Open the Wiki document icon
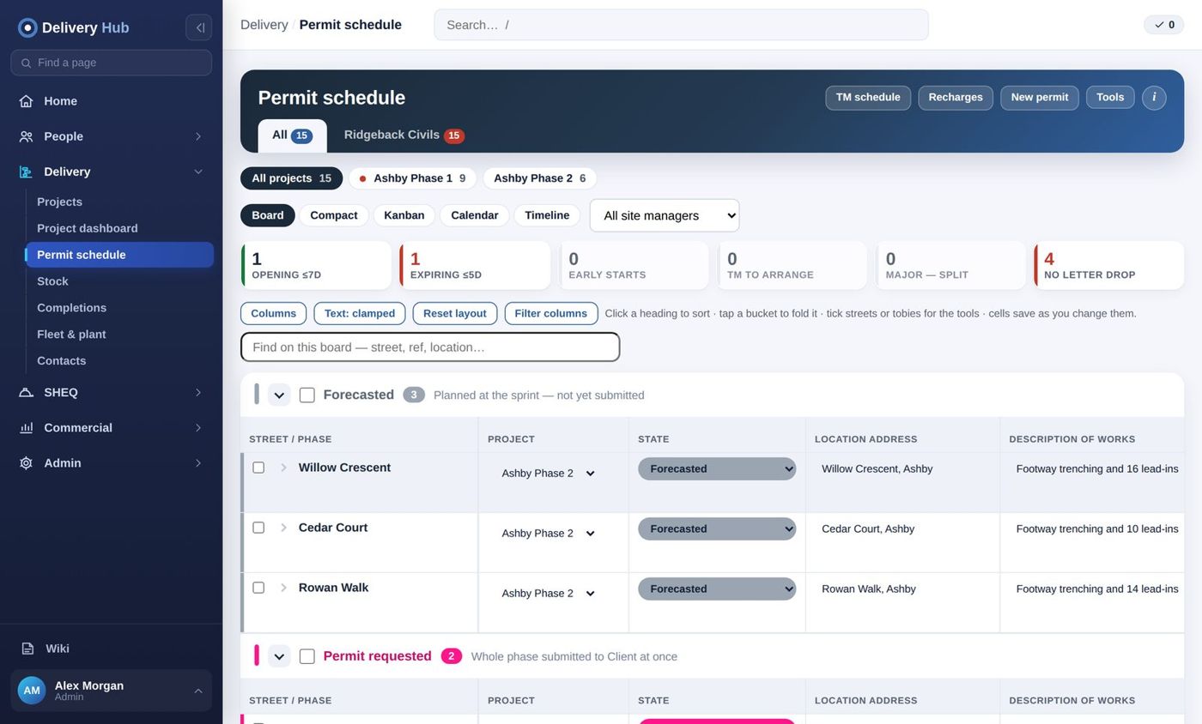The width and height of the screenshot is (1202, 724). tap(27, 649)
